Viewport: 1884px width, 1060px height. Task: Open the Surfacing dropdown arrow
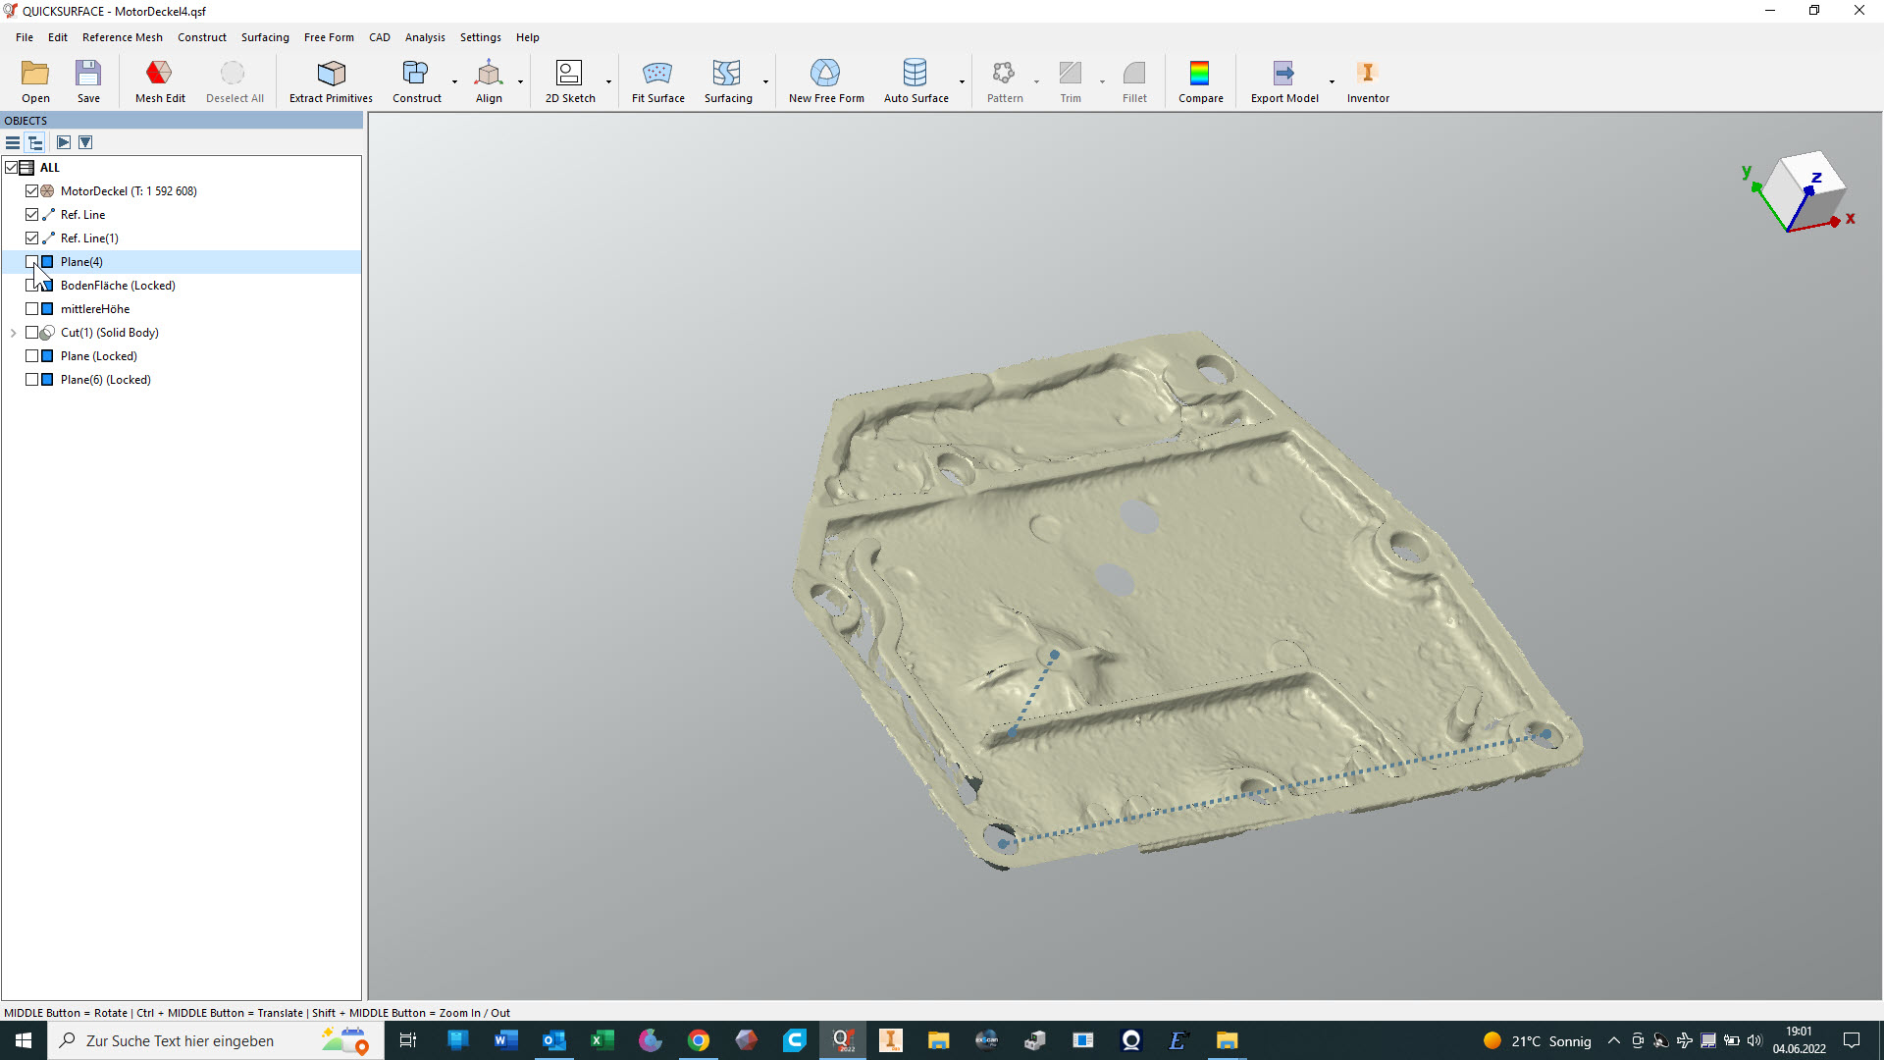[765, 81]
